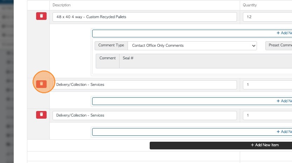Remove the second Delivery/Collection Services item

pos(41,114)
